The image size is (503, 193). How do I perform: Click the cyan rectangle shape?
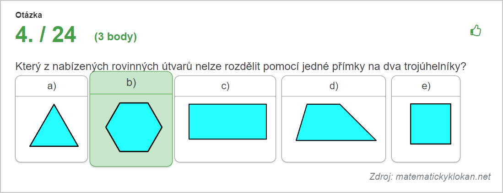point(228,122)
